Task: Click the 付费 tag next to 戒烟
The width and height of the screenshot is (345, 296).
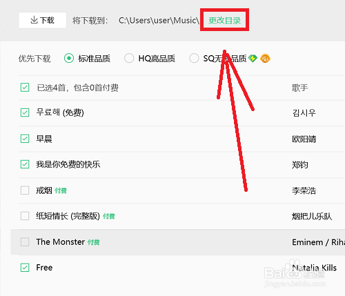Action: [x=61, y=190]
